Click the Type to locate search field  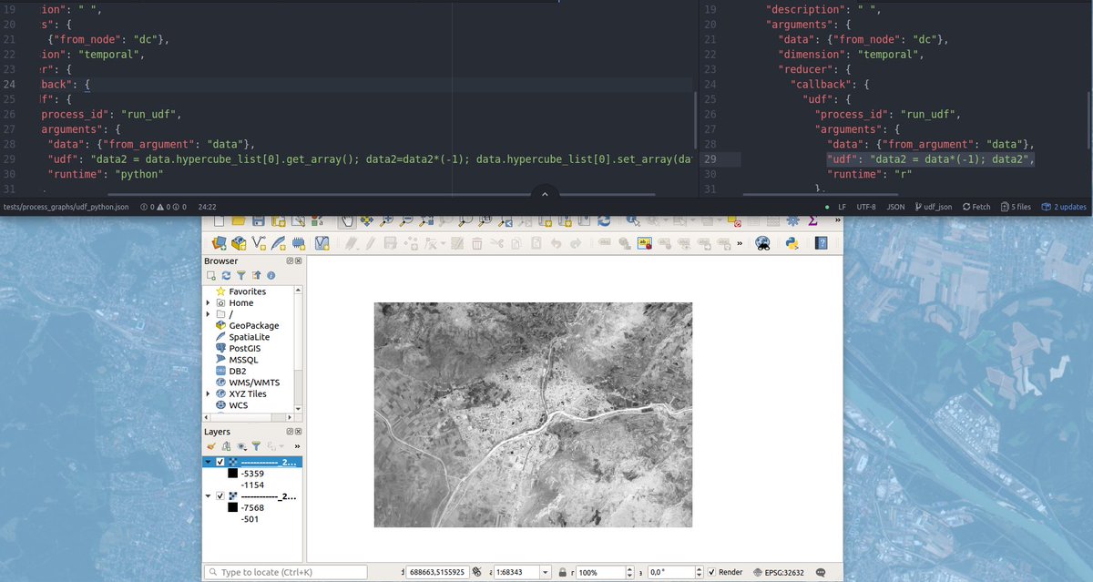(286, 572)
